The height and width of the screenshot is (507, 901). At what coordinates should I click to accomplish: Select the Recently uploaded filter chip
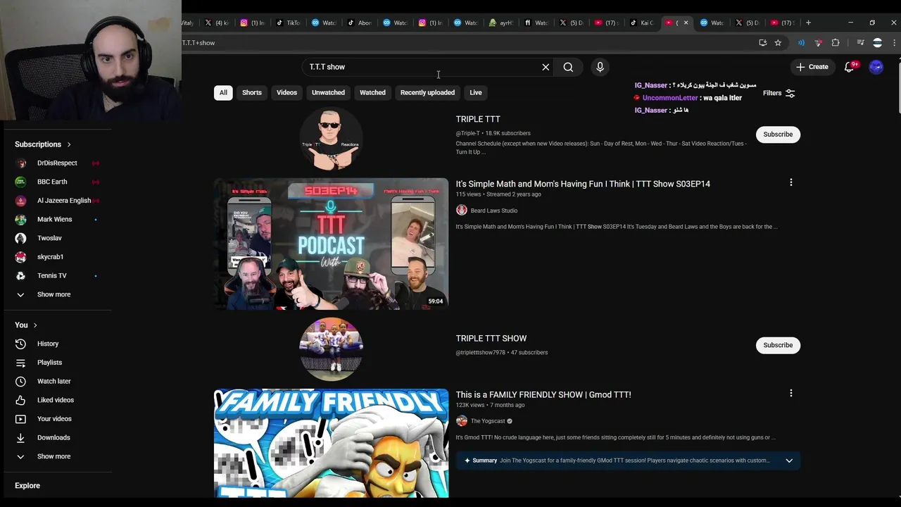427,92
